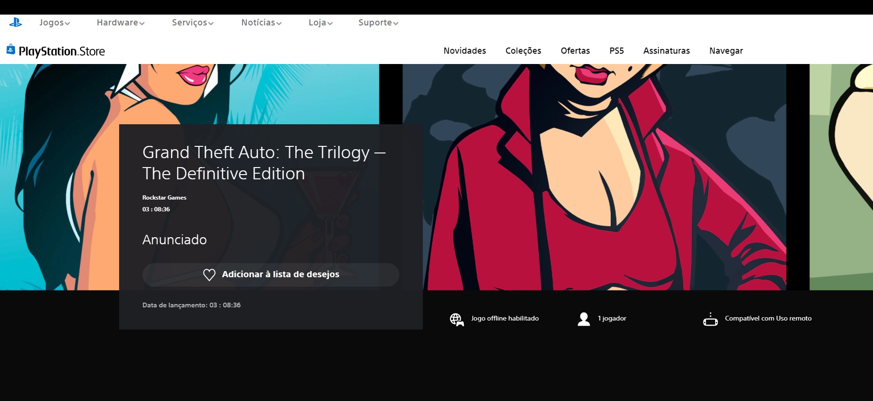Viewport: 873px width, 401px height.
Task: Open the Coleções store tab
Action: (x=523, y=51)
